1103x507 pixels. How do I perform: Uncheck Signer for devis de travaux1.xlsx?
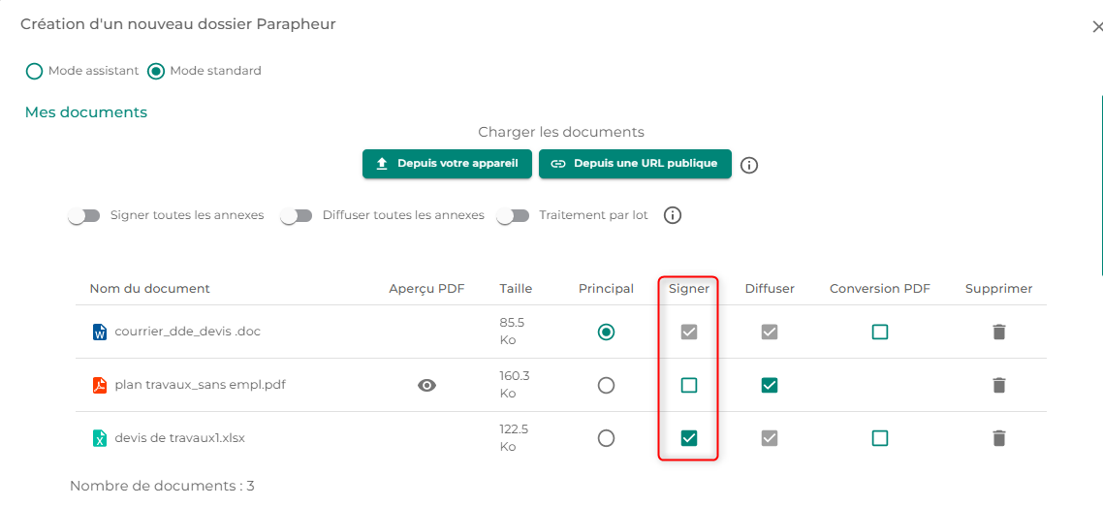(x=689, y=438)
